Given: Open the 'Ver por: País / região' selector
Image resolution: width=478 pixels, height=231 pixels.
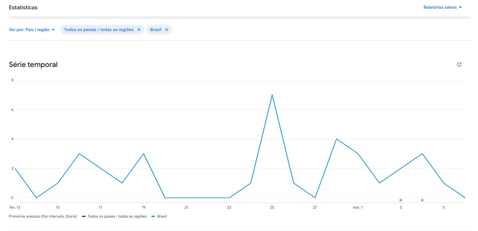Looking at the screenshot, I should tap(32, 30).
